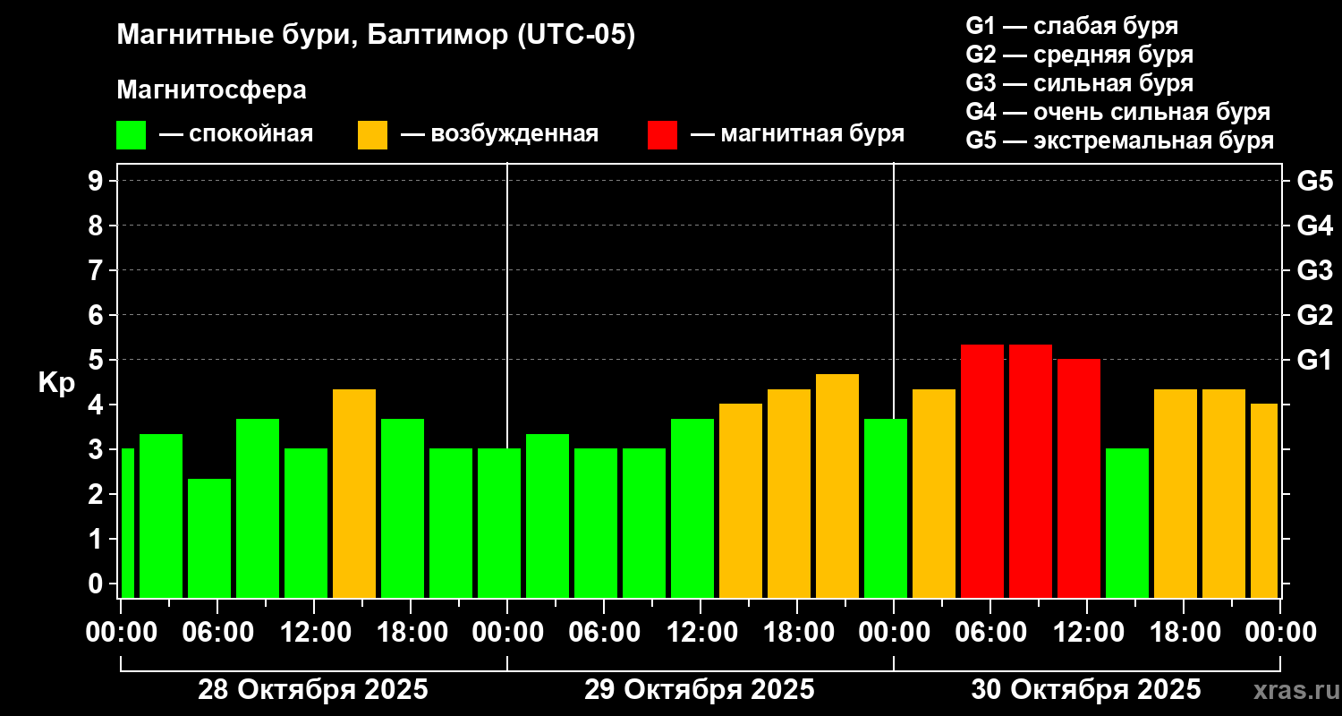1342x716 pixels.
Task: Click the '— возбужденная' legend label
Action: [x=499, y=135]
